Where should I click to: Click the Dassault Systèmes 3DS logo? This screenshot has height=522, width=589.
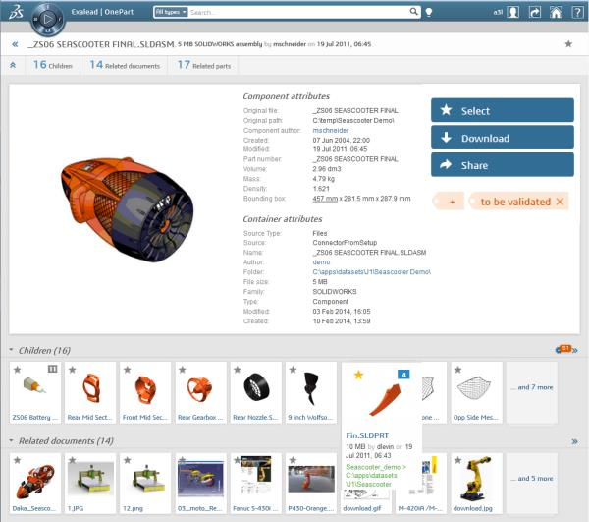point(15,12)
